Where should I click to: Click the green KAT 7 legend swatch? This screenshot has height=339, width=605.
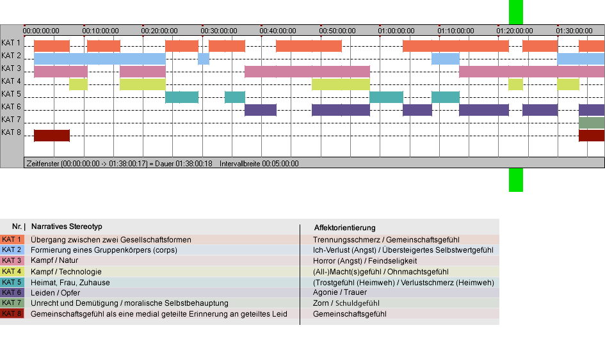(x=12, y=303)
